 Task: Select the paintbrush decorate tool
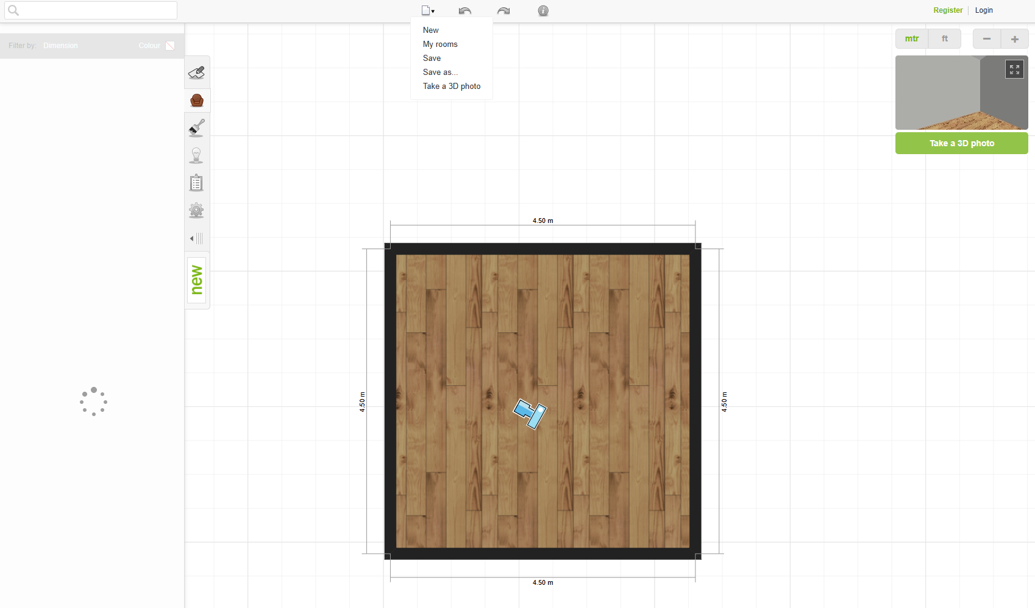click(196, 128)
